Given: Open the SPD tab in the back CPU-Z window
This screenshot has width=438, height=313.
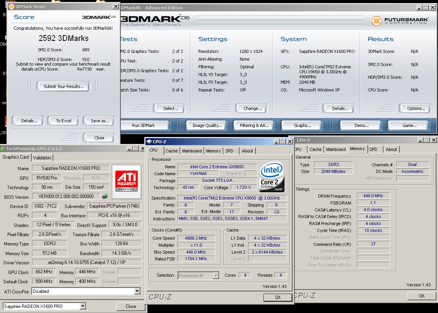Looking at the screenshot, I should coord(374,149).
